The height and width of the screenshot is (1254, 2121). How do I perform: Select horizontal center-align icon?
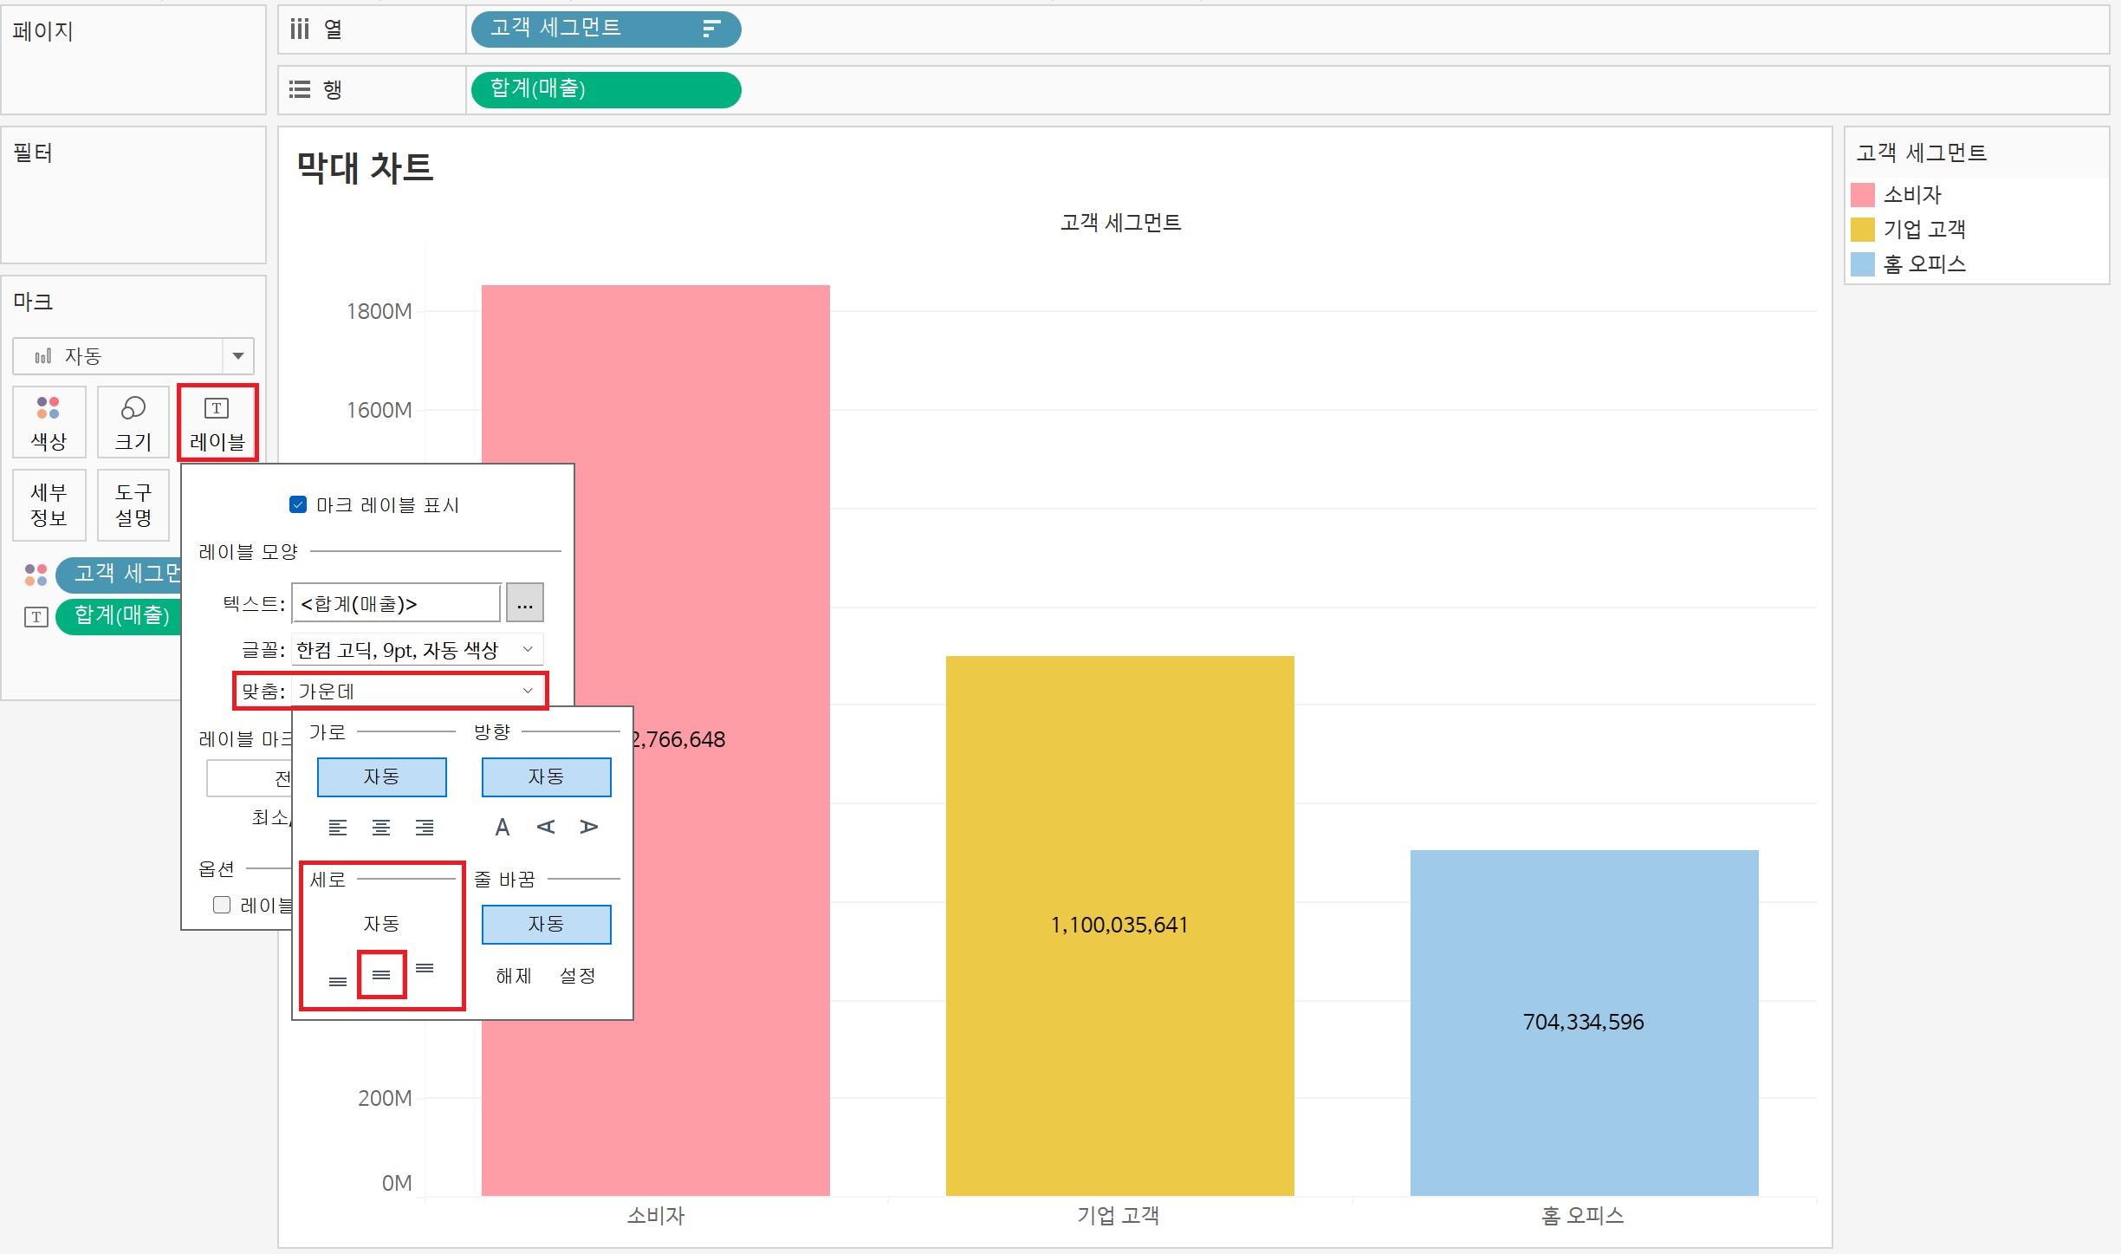[381, 828]
